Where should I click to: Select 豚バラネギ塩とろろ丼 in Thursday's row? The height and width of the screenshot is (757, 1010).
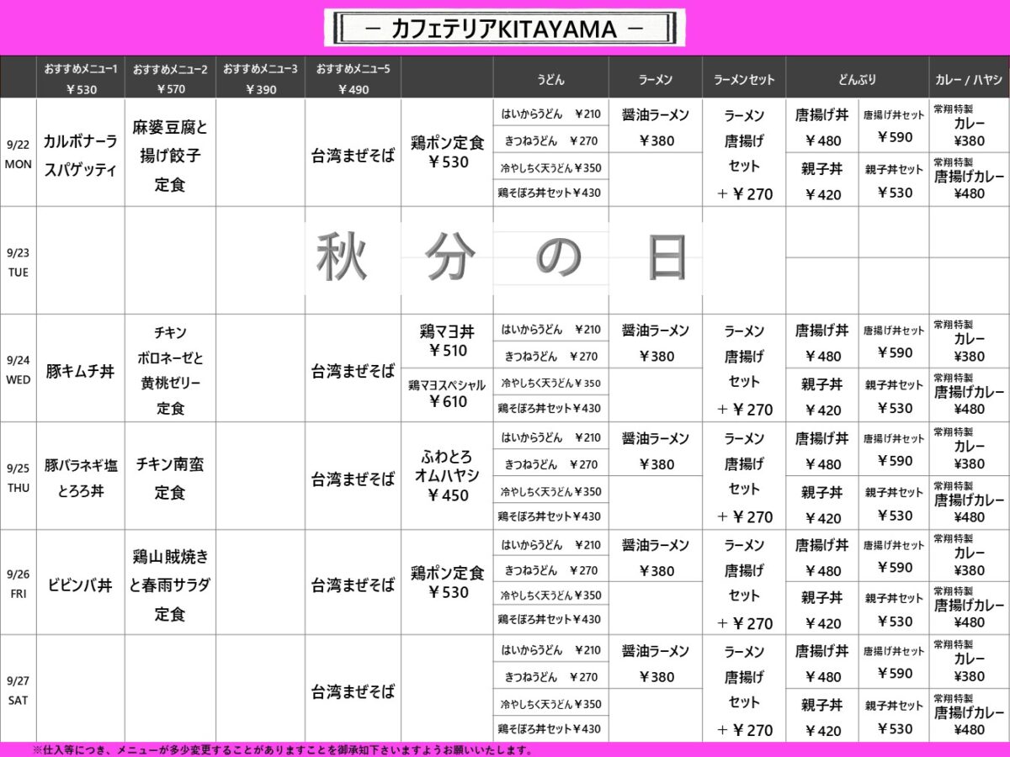coord(81,478)
